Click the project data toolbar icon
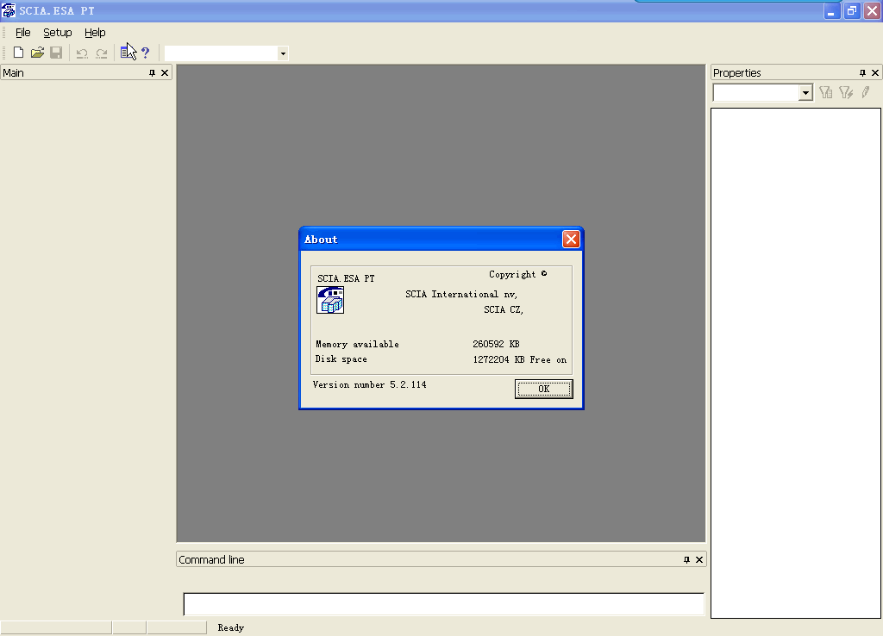 (x=128, y=52)
